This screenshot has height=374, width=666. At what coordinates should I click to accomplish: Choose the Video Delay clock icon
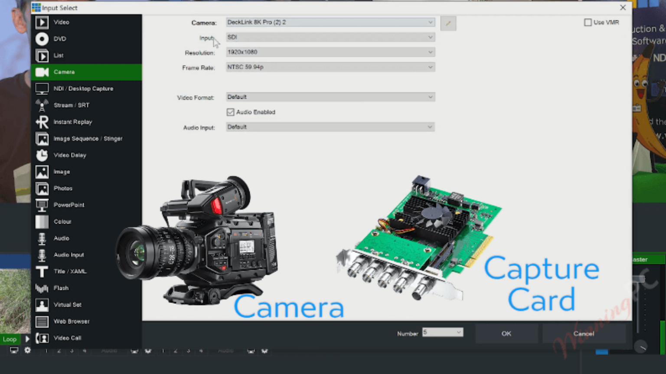42,155
